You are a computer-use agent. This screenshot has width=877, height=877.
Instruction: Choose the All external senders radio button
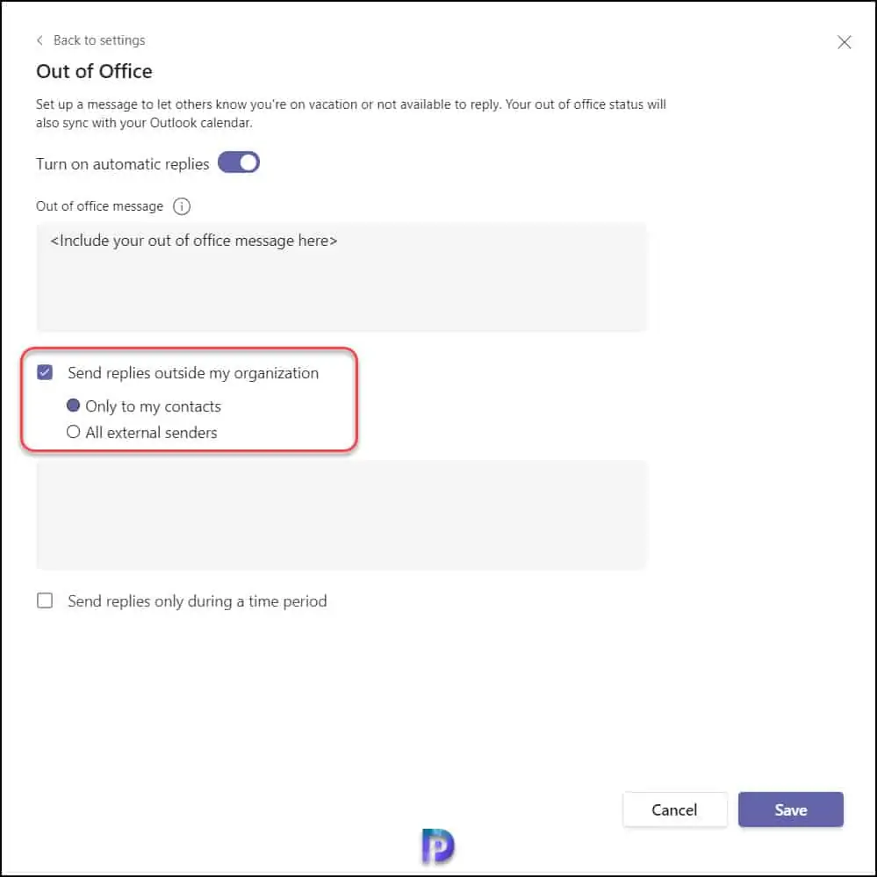click(74, 432)
